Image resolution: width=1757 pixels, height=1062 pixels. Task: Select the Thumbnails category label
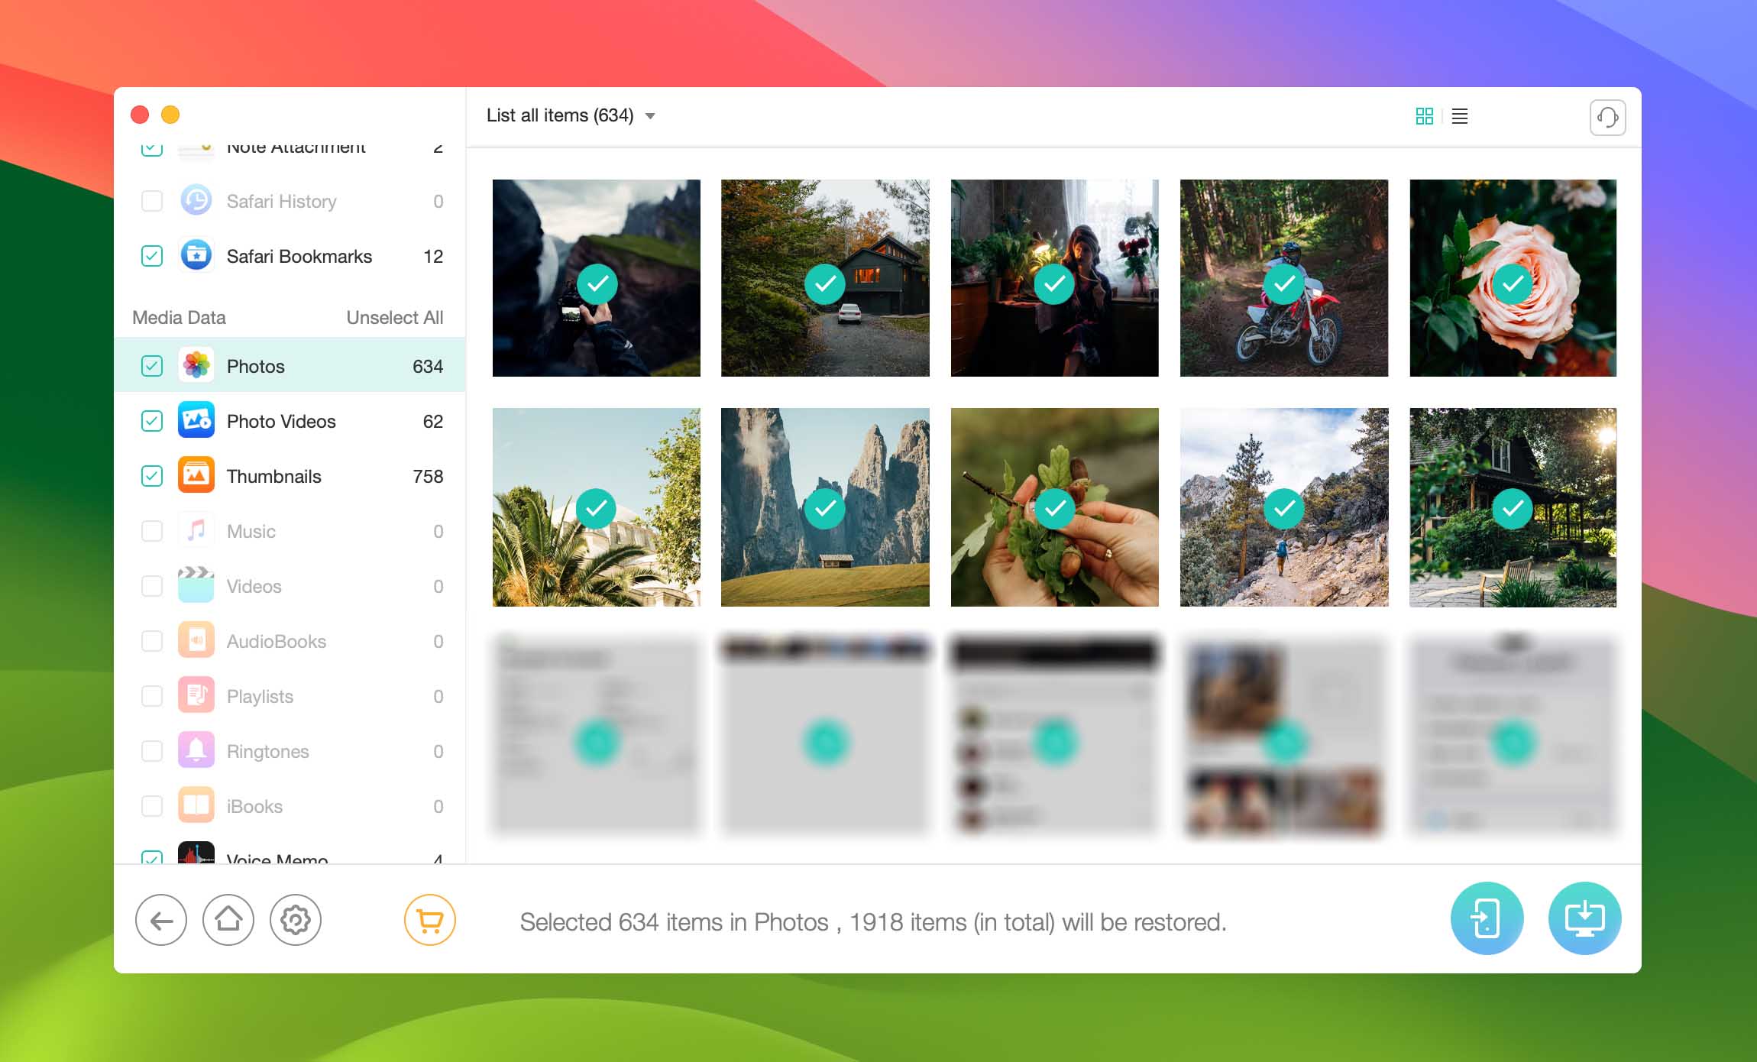(273, 476)
